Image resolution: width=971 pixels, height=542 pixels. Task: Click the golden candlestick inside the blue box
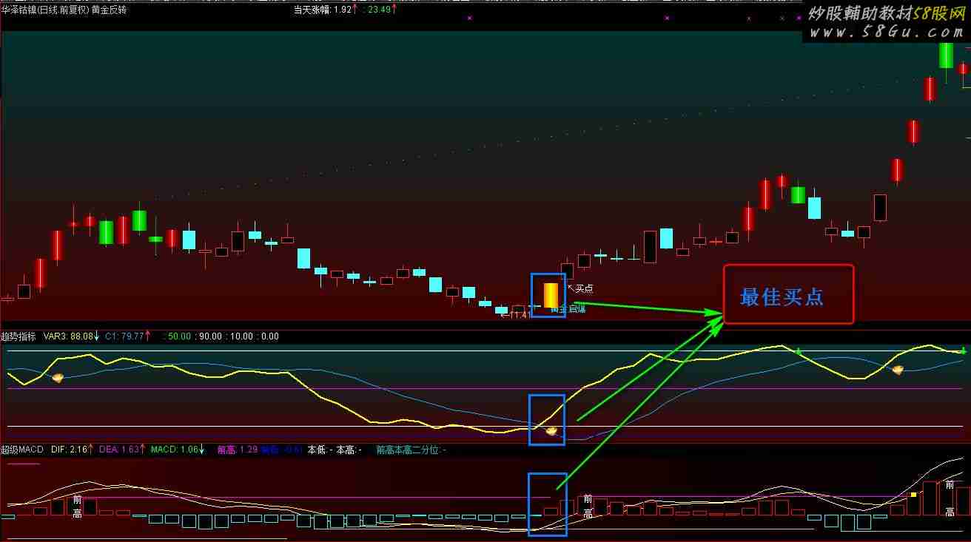point(551,295)
